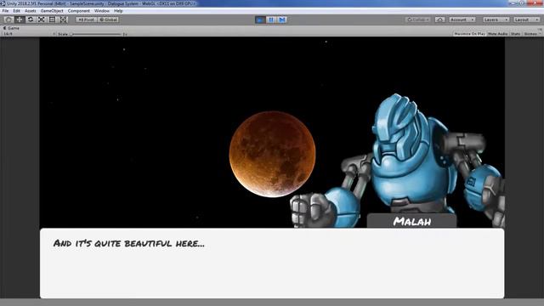Click the dialogue text box to continue
This screenshot has height=306, width=544.
point(272,263)
